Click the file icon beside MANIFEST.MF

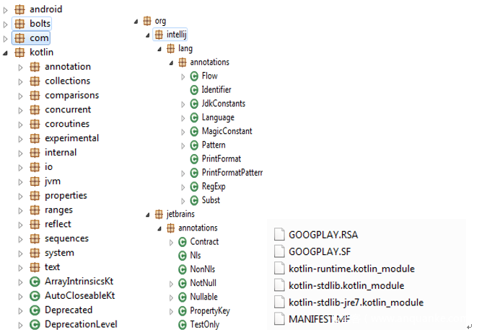click(x=279, y=319)
